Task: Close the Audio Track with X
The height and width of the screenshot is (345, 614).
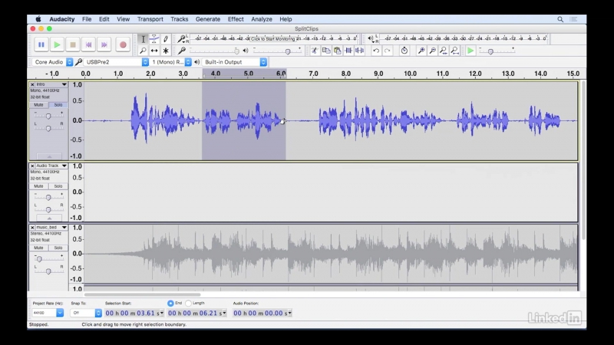Action: coord(32,166)
